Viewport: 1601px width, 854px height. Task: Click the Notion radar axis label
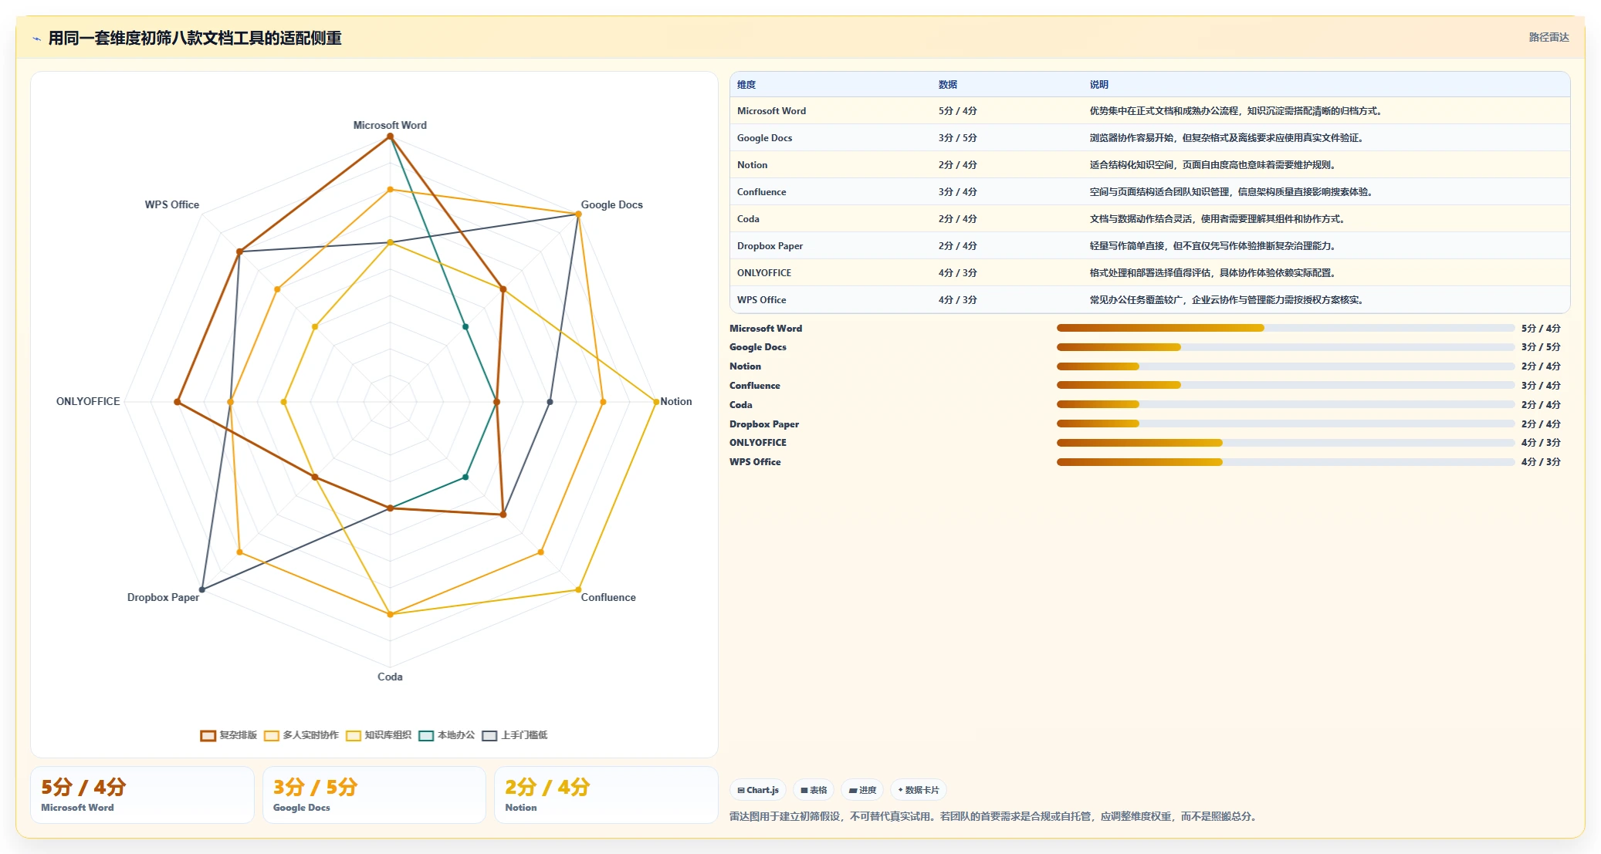pos(675,401)
